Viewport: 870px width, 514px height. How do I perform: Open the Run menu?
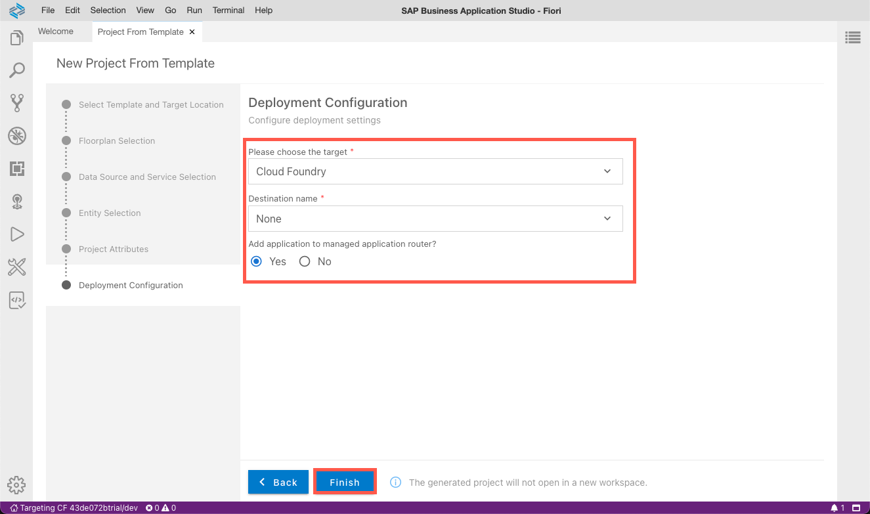click(x=194, y=11)
